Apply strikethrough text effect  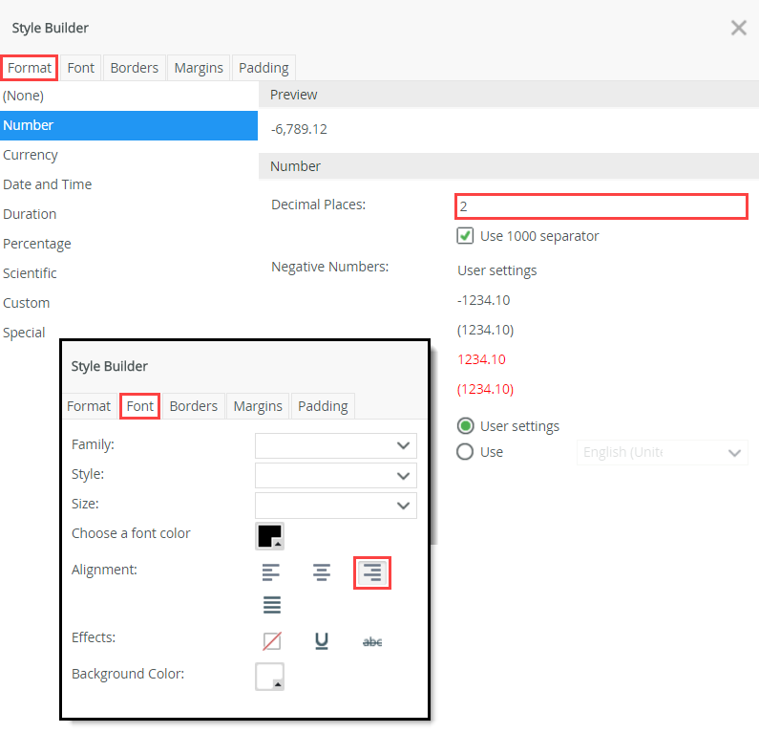point(372,641)
